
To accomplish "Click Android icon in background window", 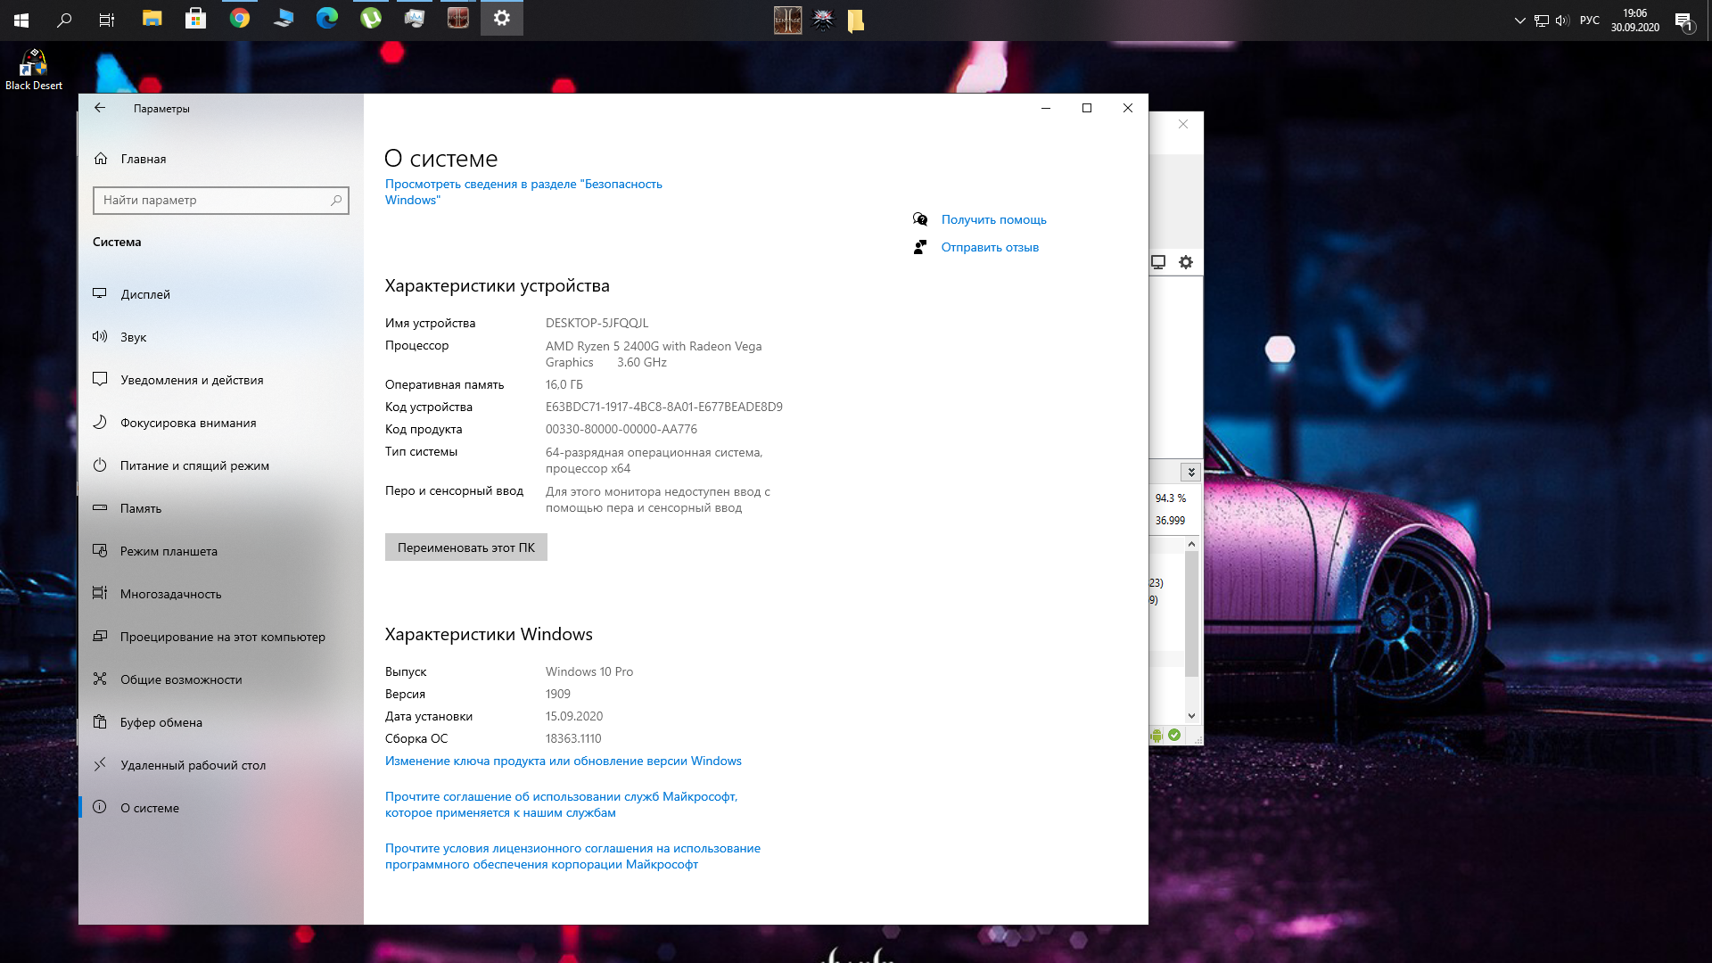I will [x=1156, y=736].
